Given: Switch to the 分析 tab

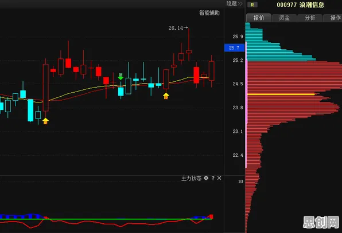Looking at the screenshot, I should pyautogui.click(x=310, y=18).
